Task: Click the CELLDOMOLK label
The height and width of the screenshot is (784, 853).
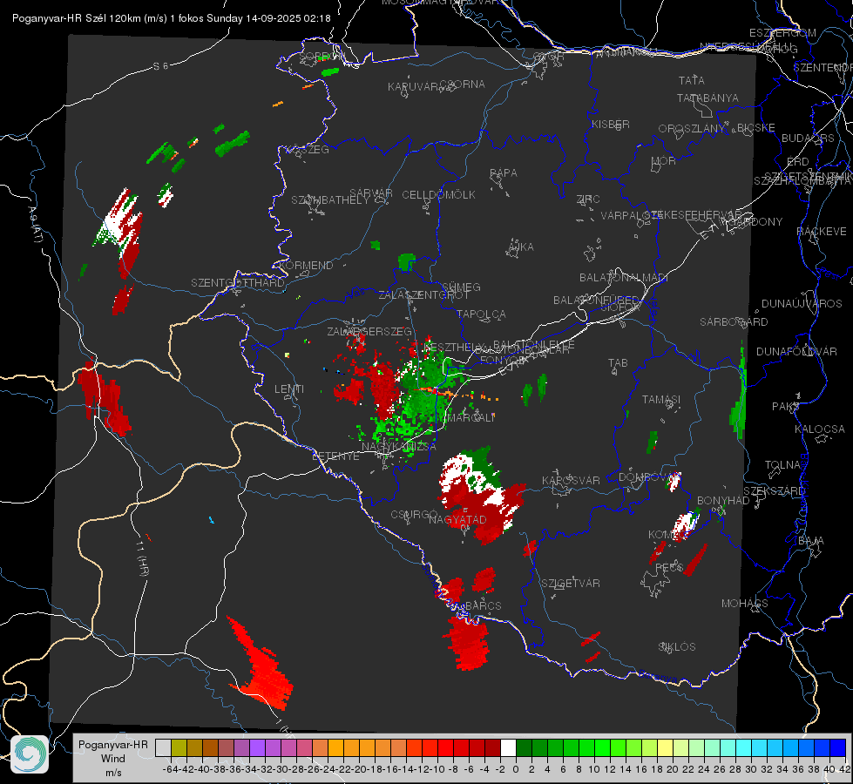Action: click(x=438, y=195)
